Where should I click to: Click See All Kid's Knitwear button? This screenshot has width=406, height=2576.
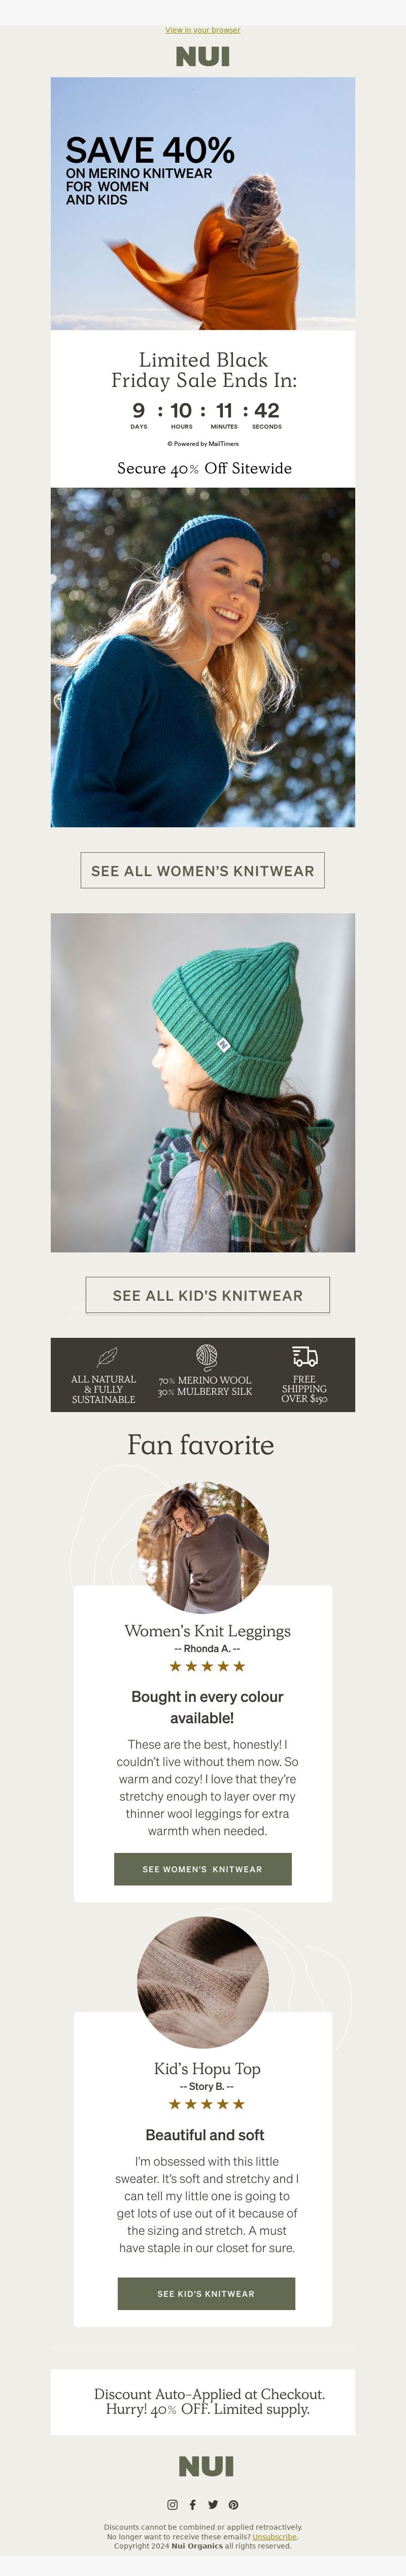(208, 1295)
